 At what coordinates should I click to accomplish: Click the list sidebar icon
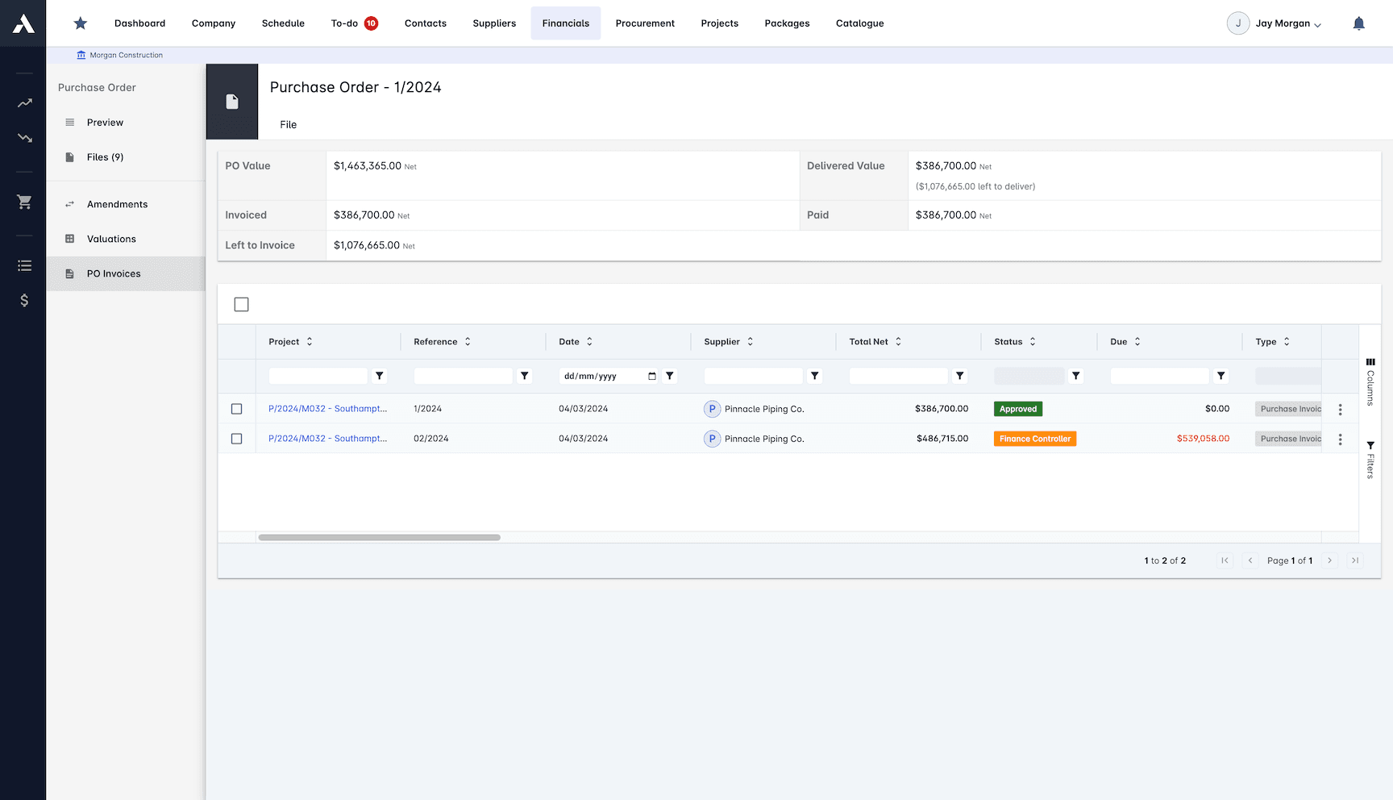[x=24, y=265]
